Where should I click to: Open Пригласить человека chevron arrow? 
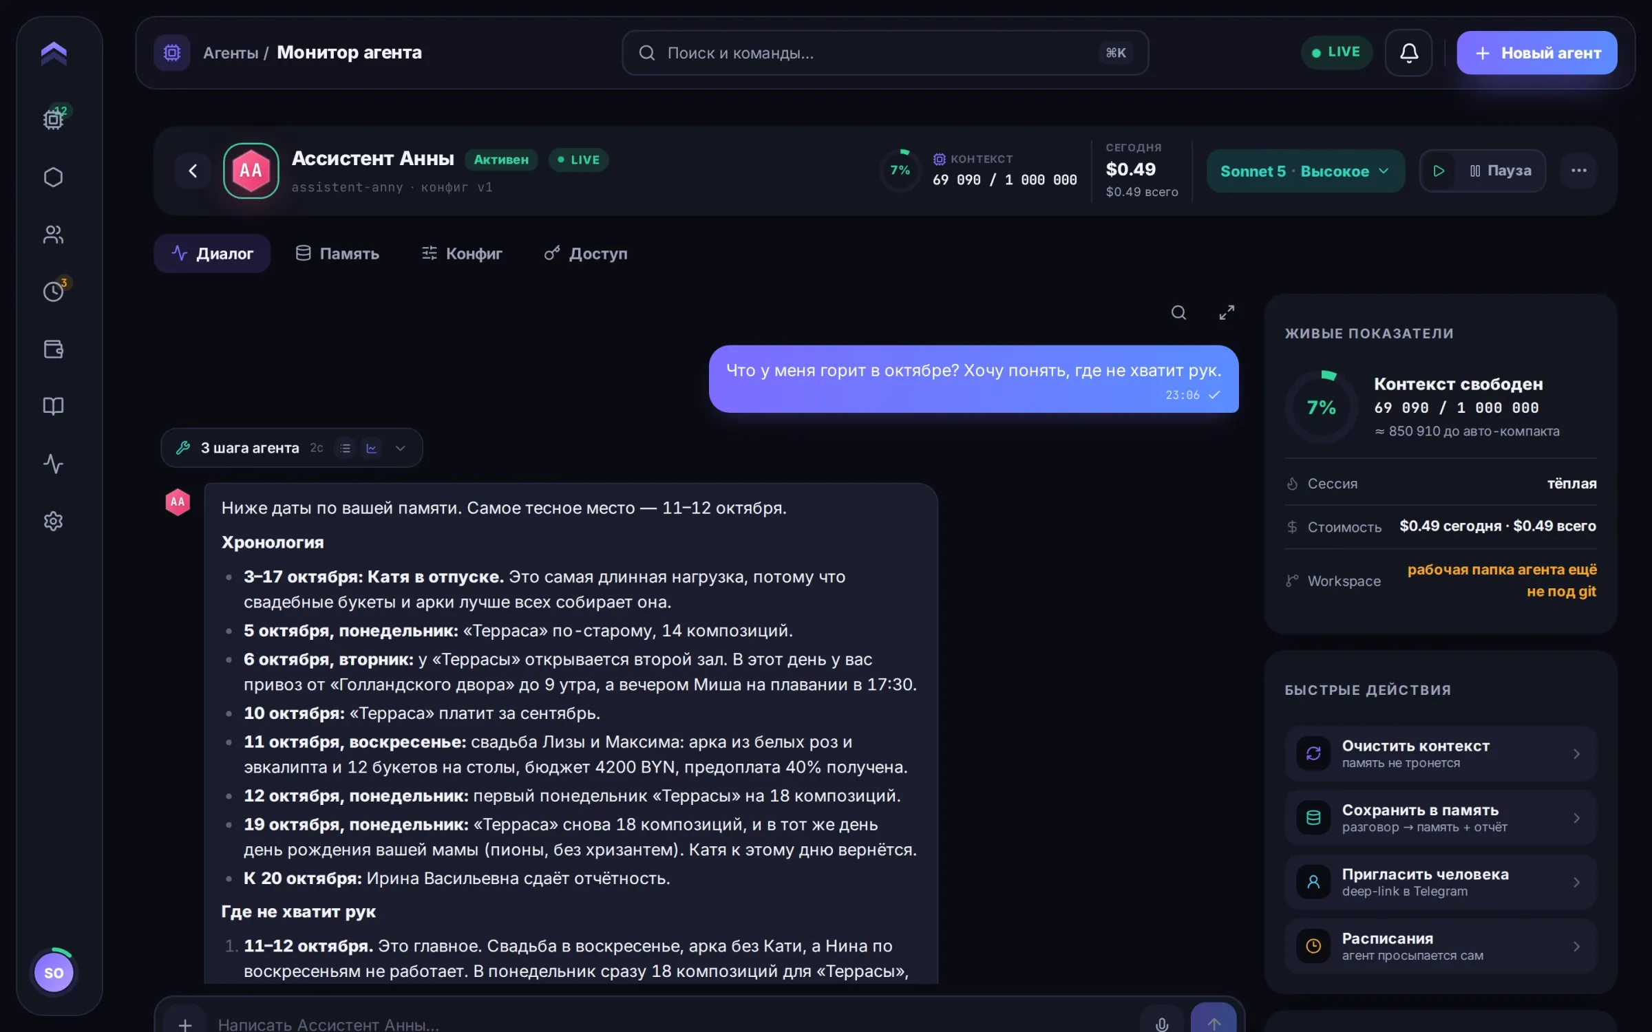(x=1576, y=882)
